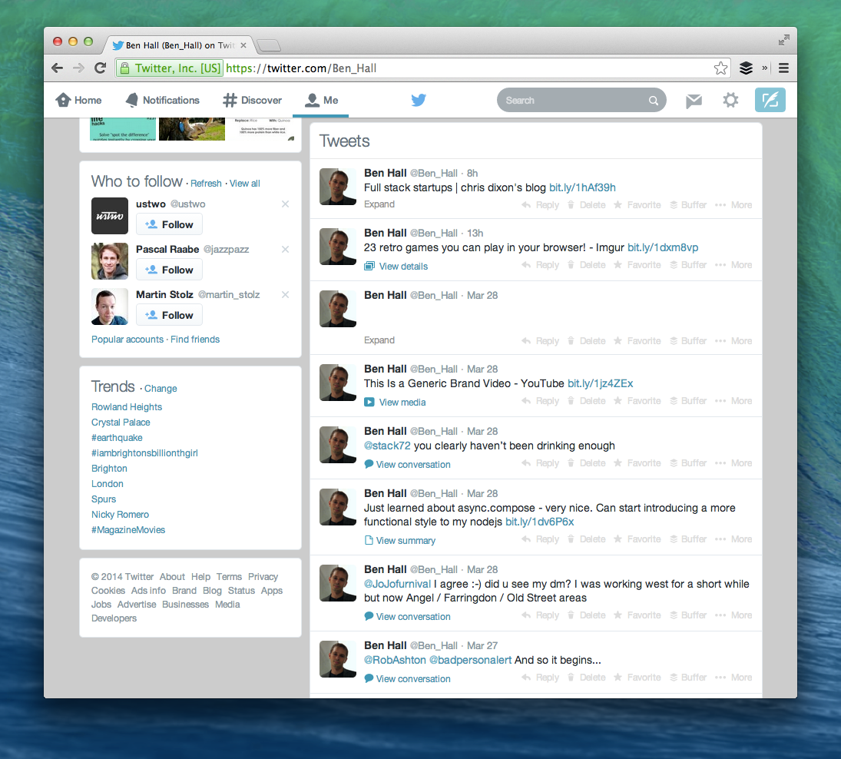Click the browser back arrow
841x759 pixels.
coord(58,68)
